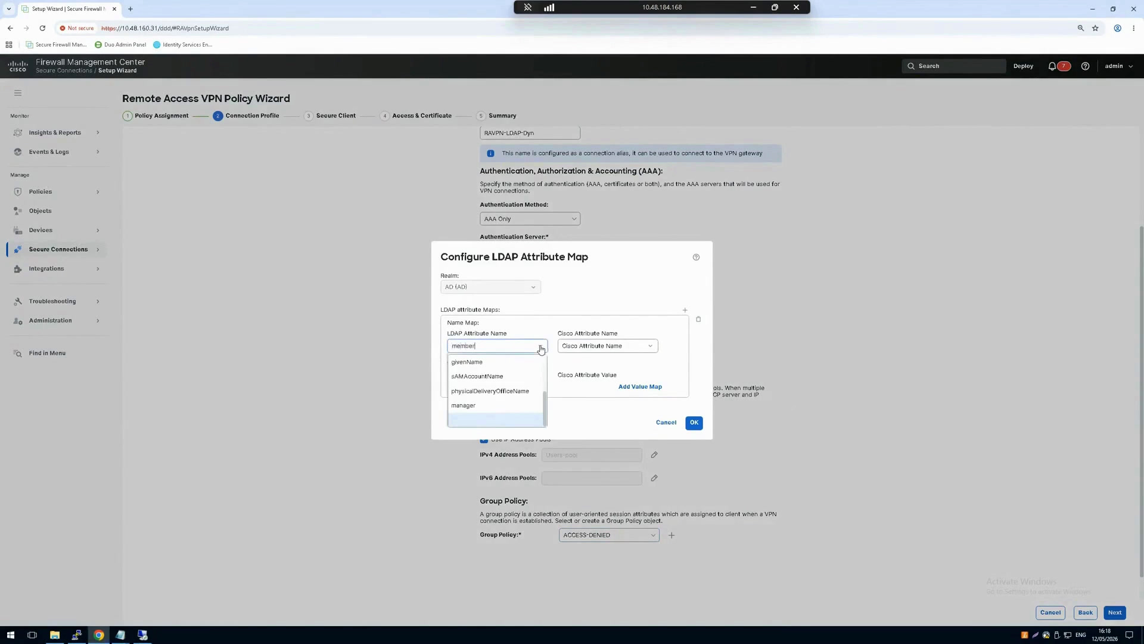
Task: Open Windows Start menu
Action: [10, 635]
